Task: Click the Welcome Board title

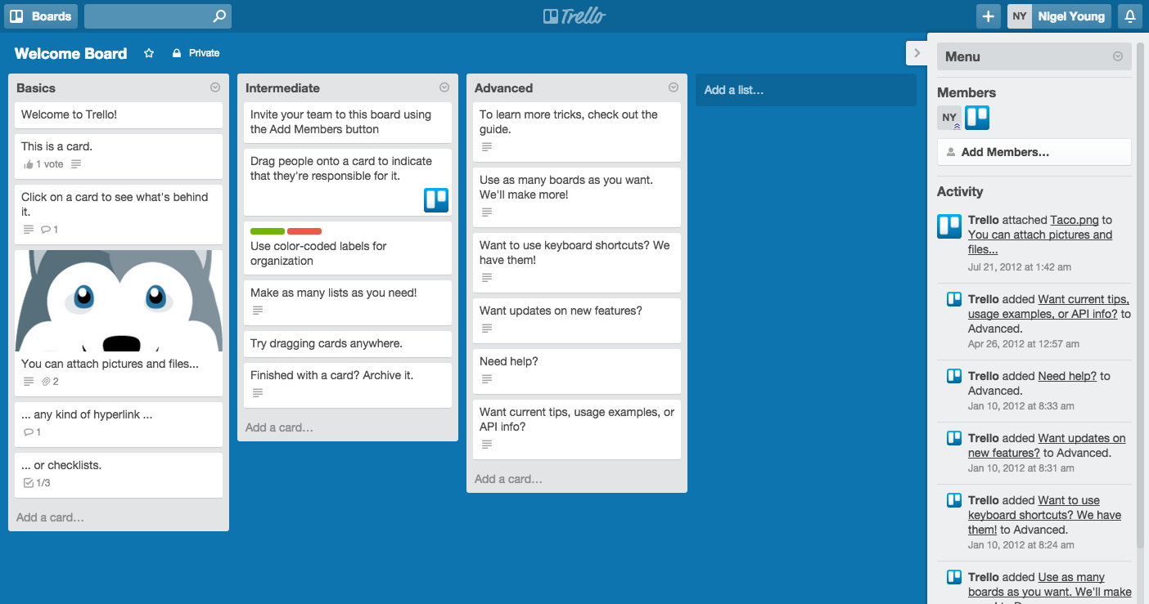Action: tap(71, 53)
